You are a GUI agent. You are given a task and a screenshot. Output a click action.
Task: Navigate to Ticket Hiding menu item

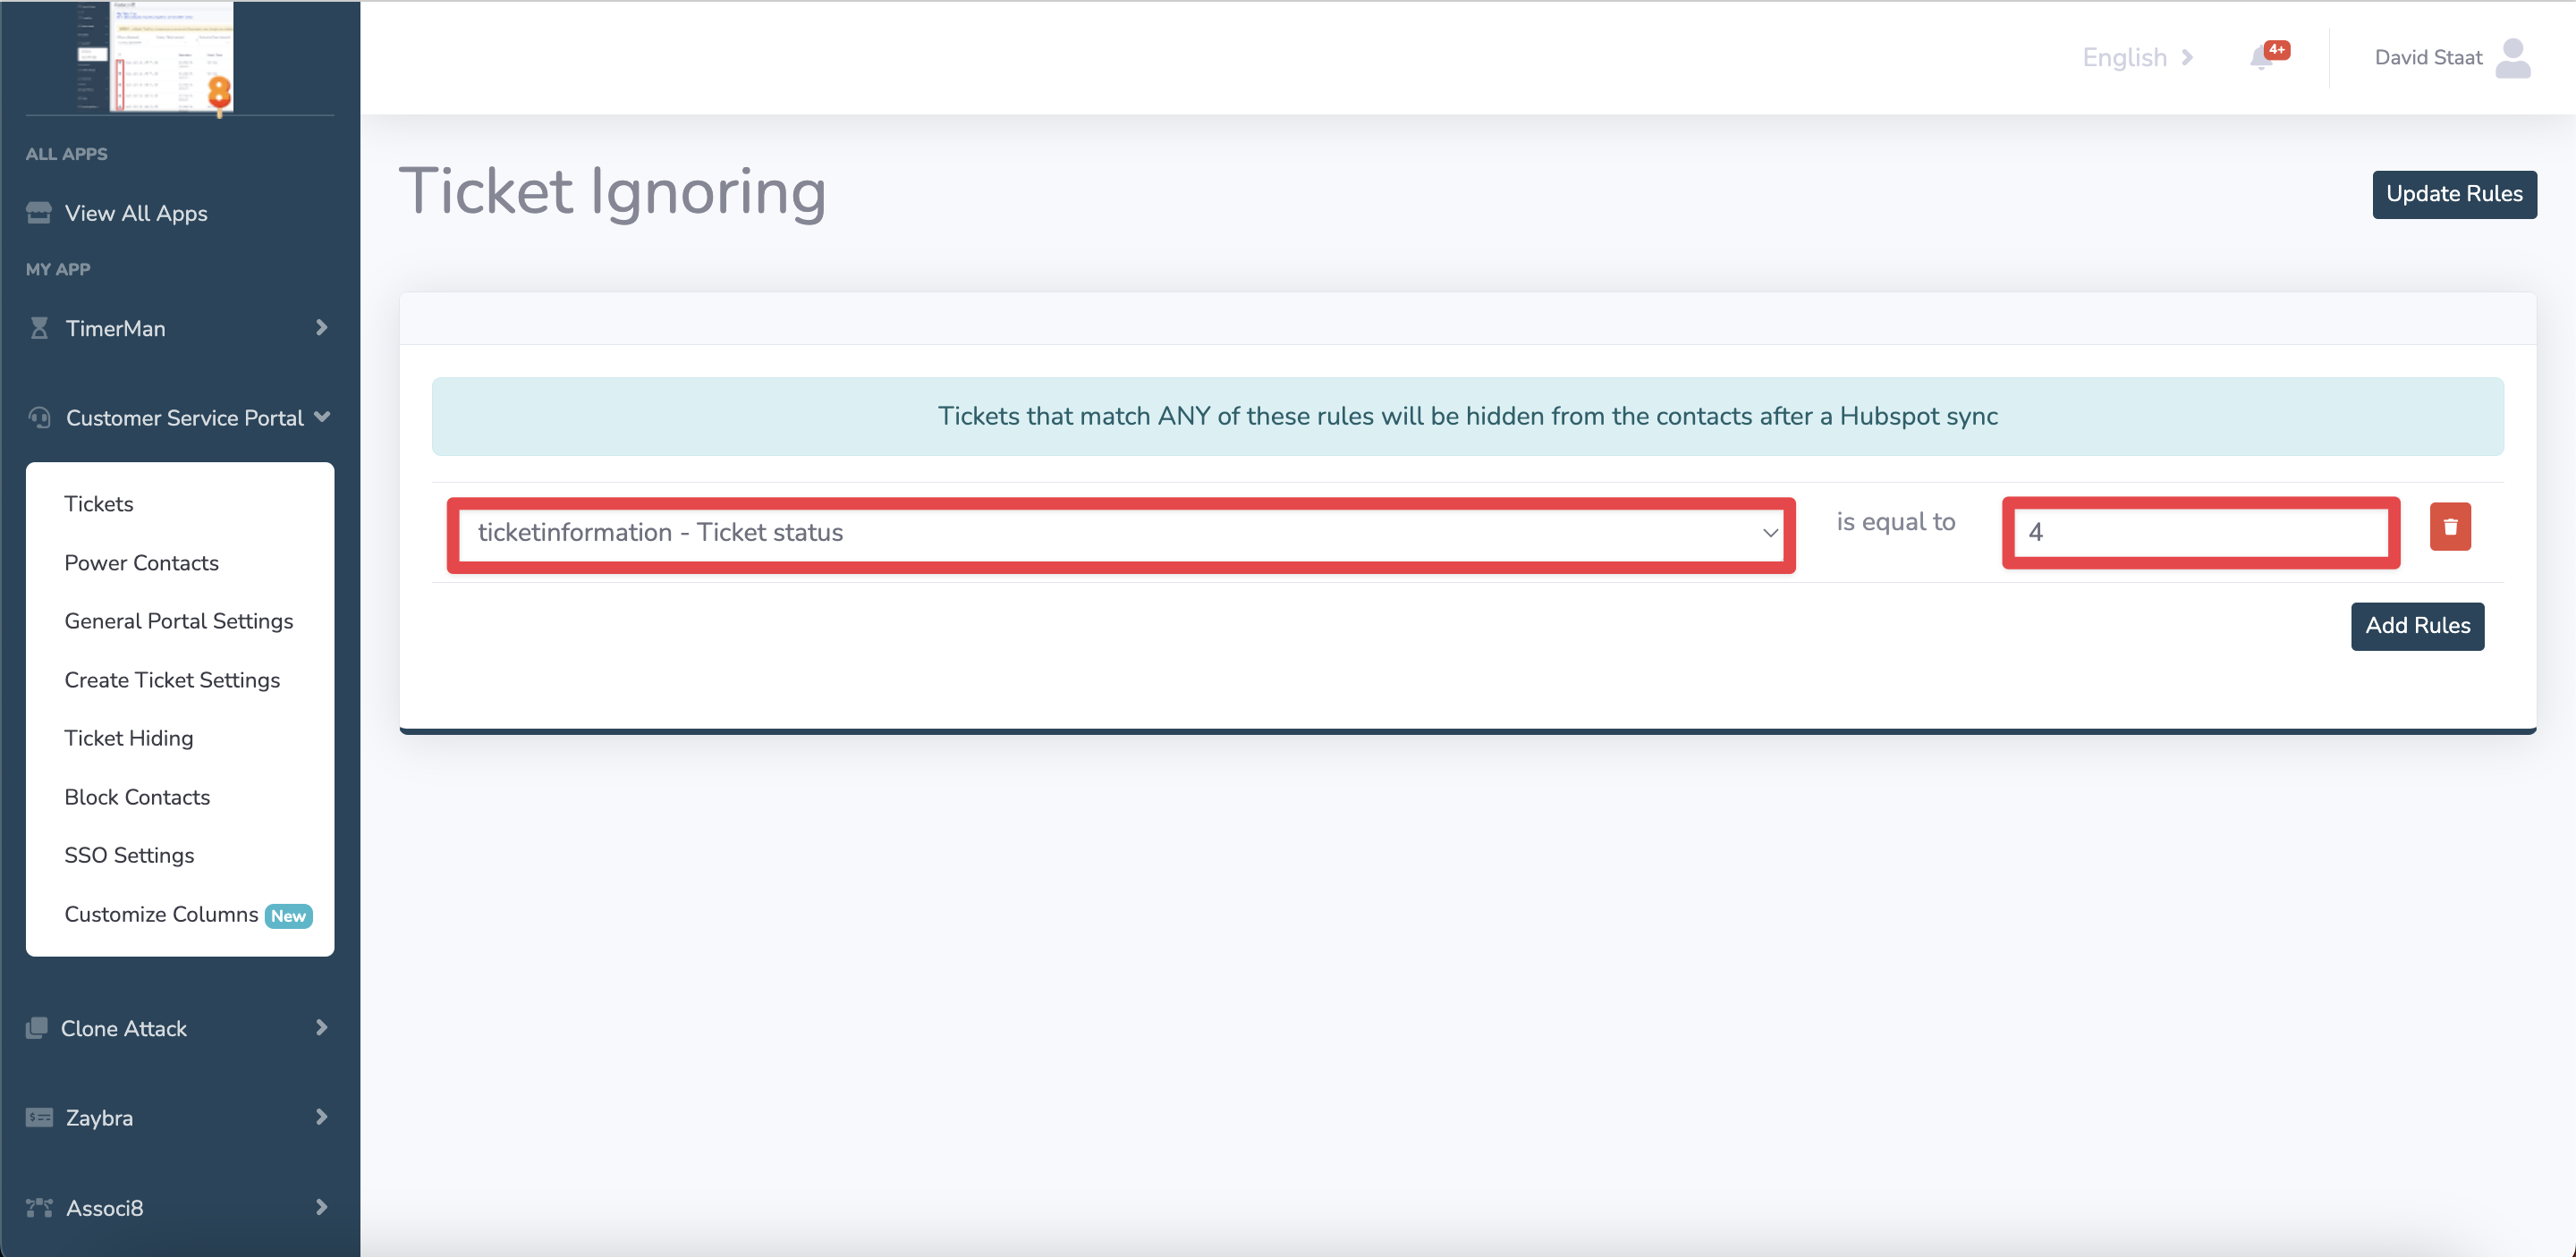point(128,738)
